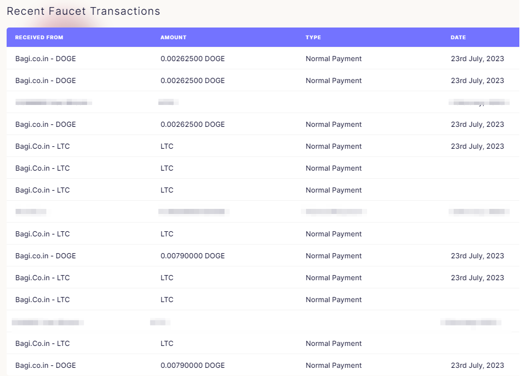This screenshot has height=376, width=527.
Task: Open the topmost Bagi.Co.in - LTC entry
Action: pyautogui.click(x=42, y=146)
